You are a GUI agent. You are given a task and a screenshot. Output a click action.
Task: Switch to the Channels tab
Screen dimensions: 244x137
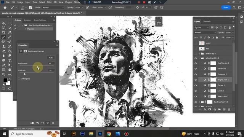207,21
